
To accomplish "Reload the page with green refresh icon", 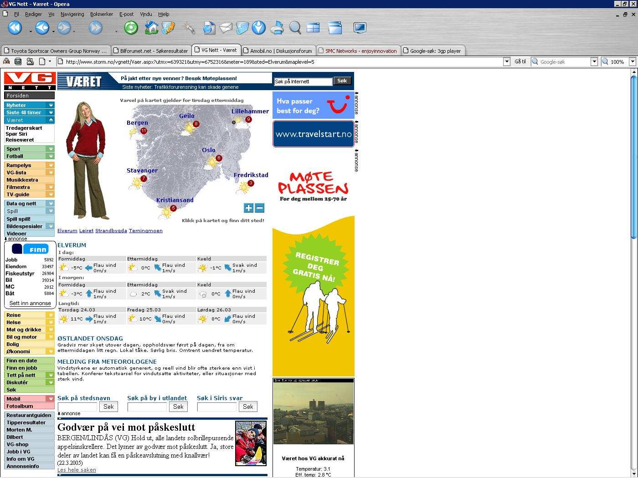I will (131, 28).
